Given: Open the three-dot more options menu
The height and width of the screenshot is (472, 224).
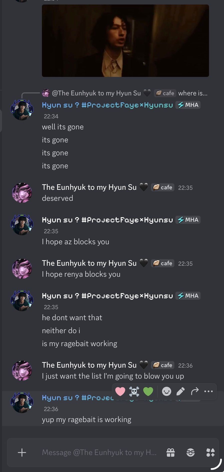Looking at the screenshot, I should pyautogui.click(x=209, y=391).
